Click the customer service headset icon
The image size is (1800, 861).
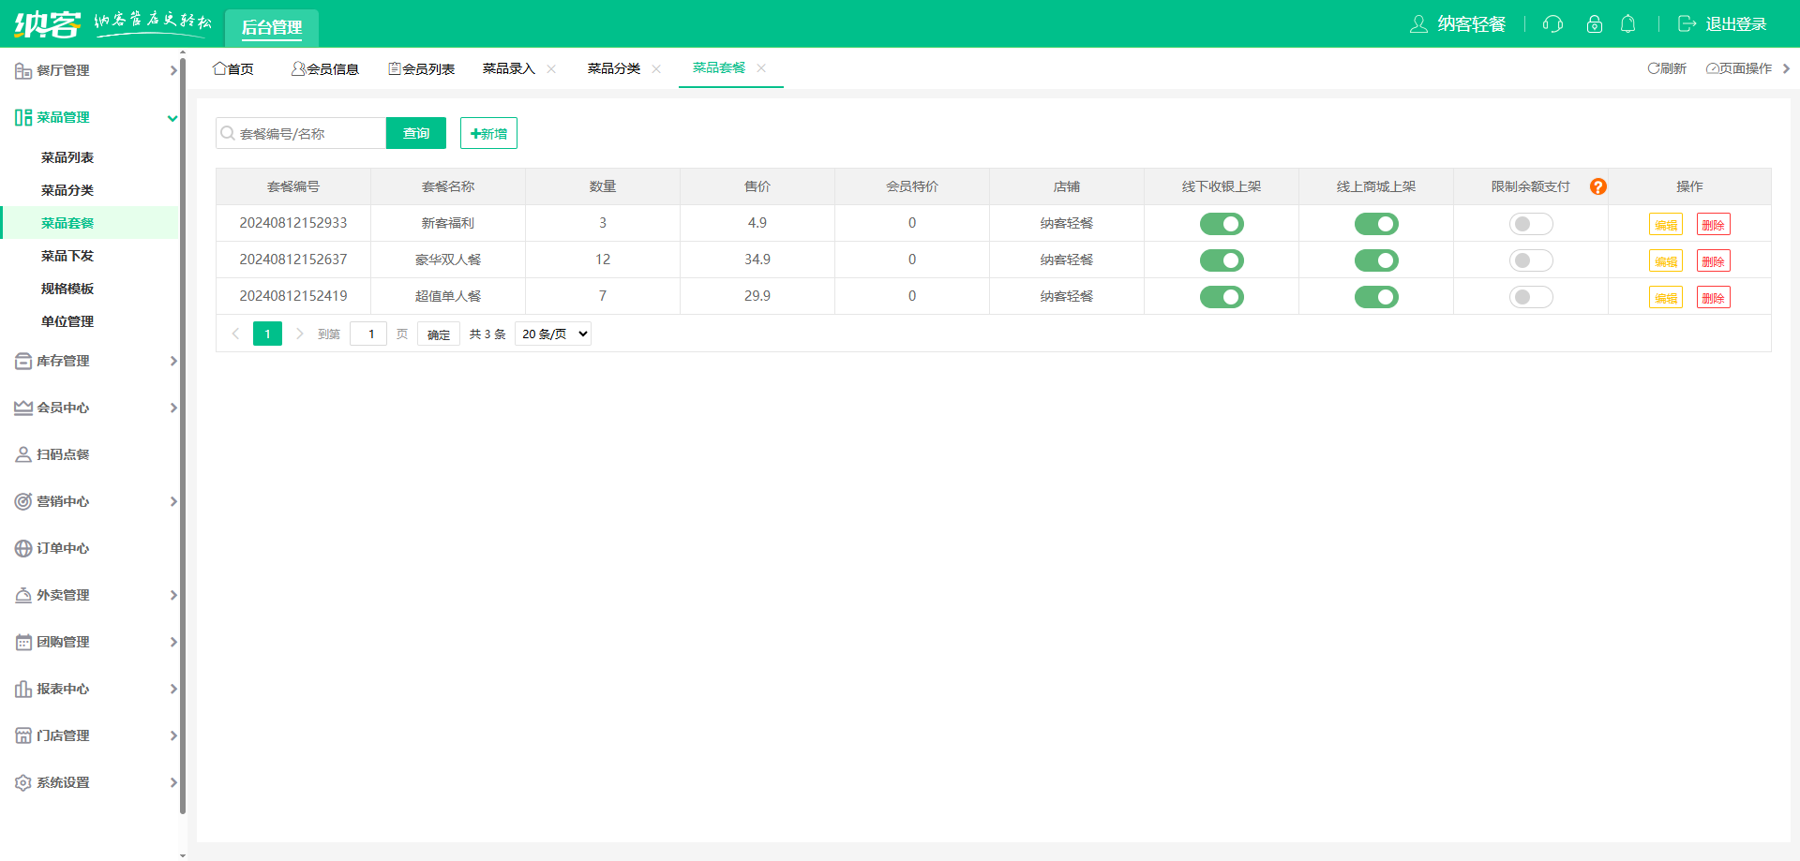[1552, 24]
